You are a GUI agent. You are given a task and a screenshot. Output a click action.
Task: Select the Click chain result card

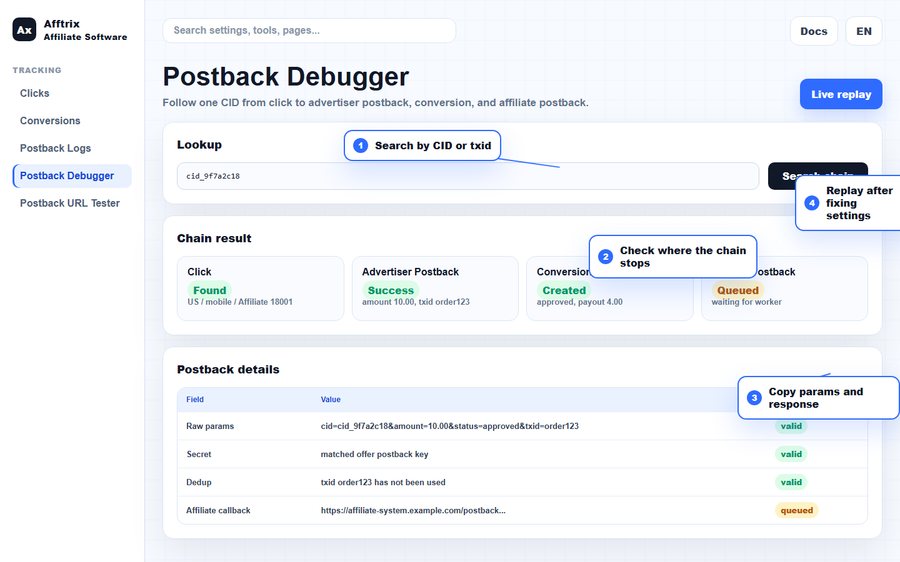tap(261, 288)
